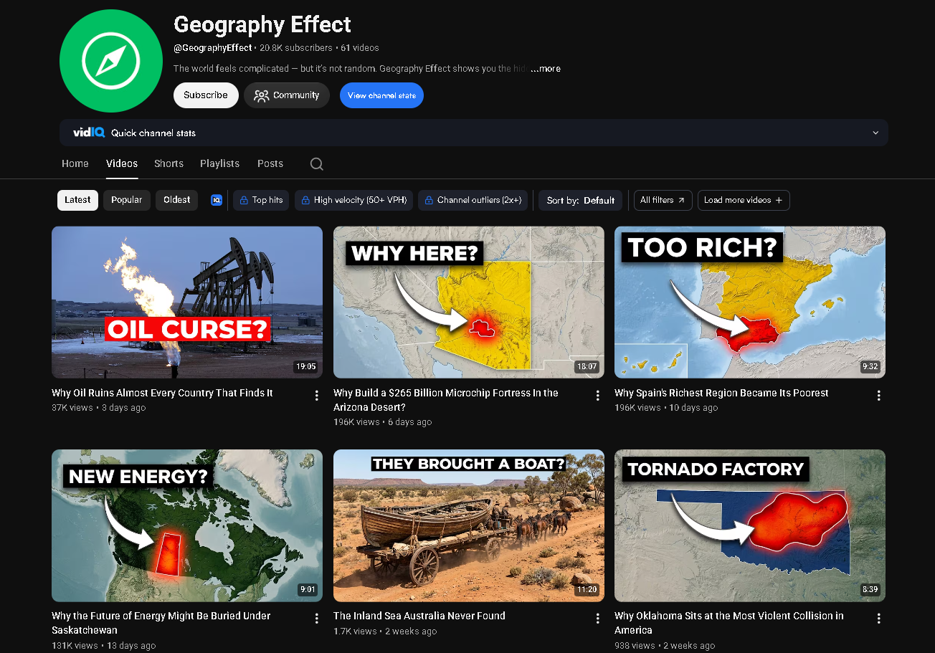Open the Community button
935x653 pixels.
[x=287, y=95]
